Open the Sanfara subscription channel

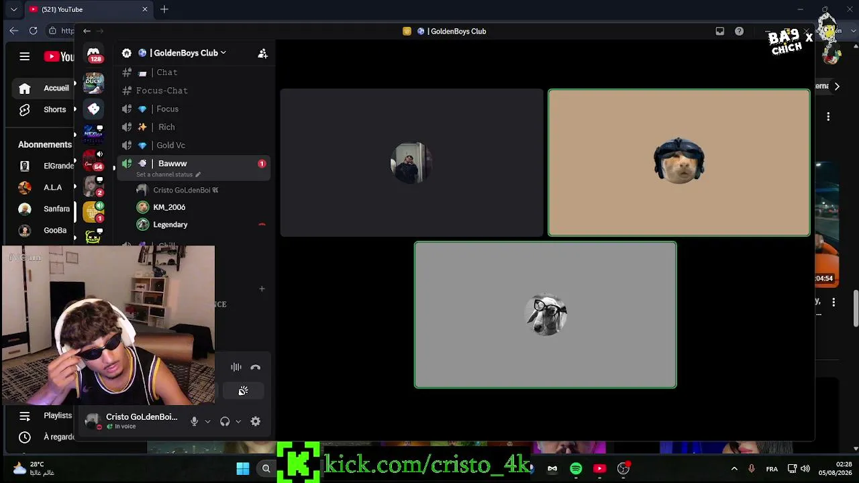[43, 209]
